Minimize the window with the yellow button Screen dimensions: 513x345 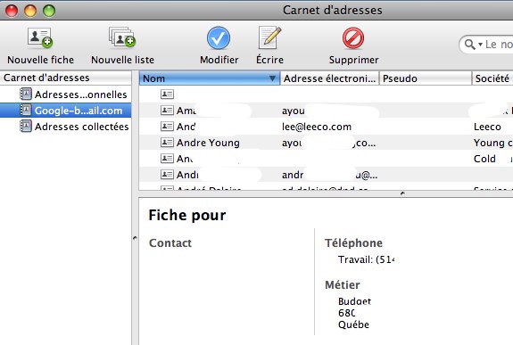(30, 11)
